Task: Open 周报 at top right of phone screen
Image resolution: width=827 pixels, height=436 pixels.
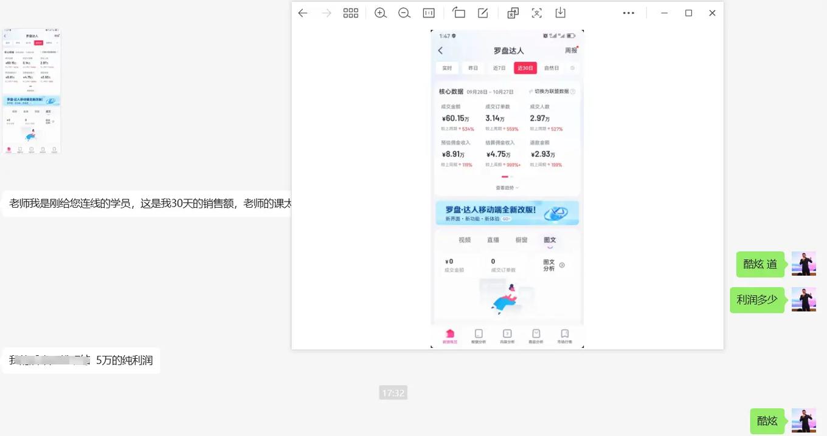Action: tap(571, 50)
